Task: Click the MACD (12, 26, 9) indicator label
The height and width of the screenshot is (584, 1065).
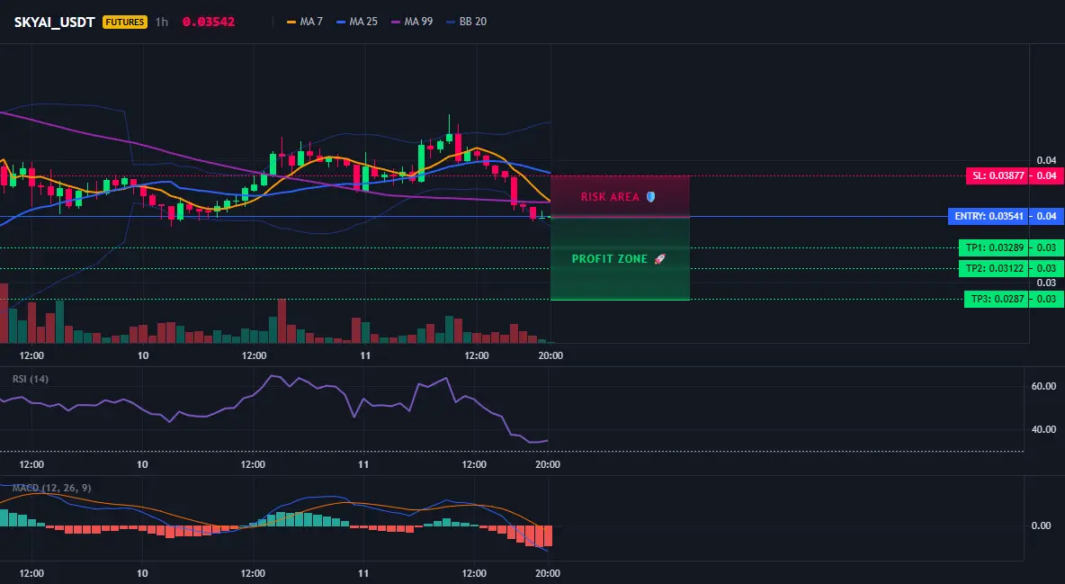Action: 51,488
